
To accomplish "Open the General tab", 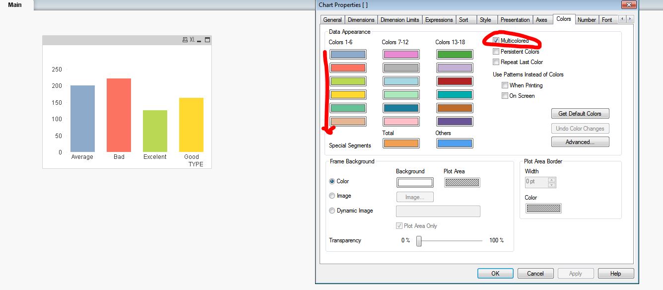I will point(332,20).
